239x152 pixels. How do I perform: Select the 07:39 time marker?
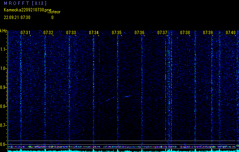click(208, 32)
